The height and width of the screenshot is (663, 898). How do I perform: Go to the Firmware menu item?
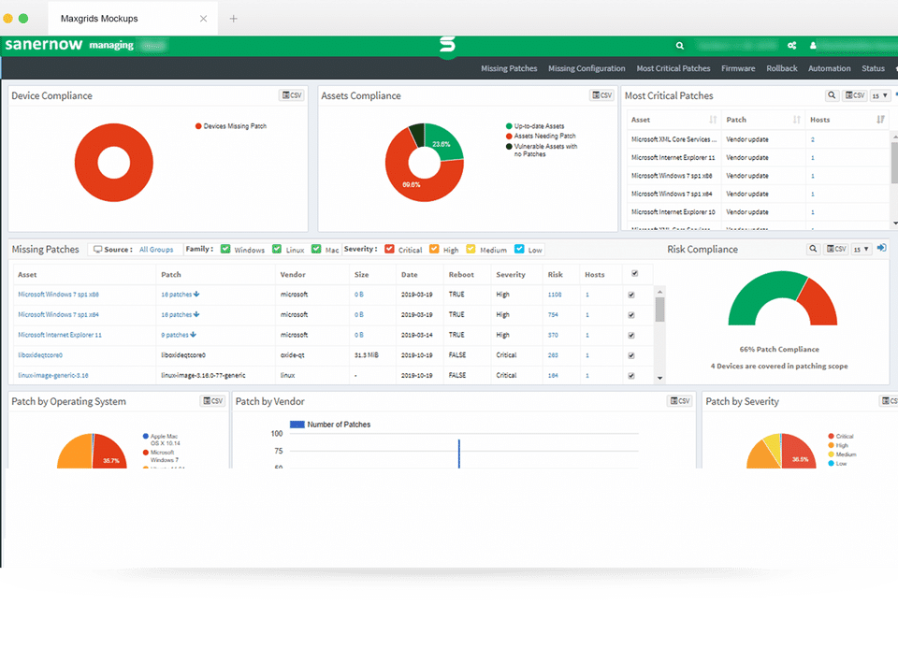738,68
